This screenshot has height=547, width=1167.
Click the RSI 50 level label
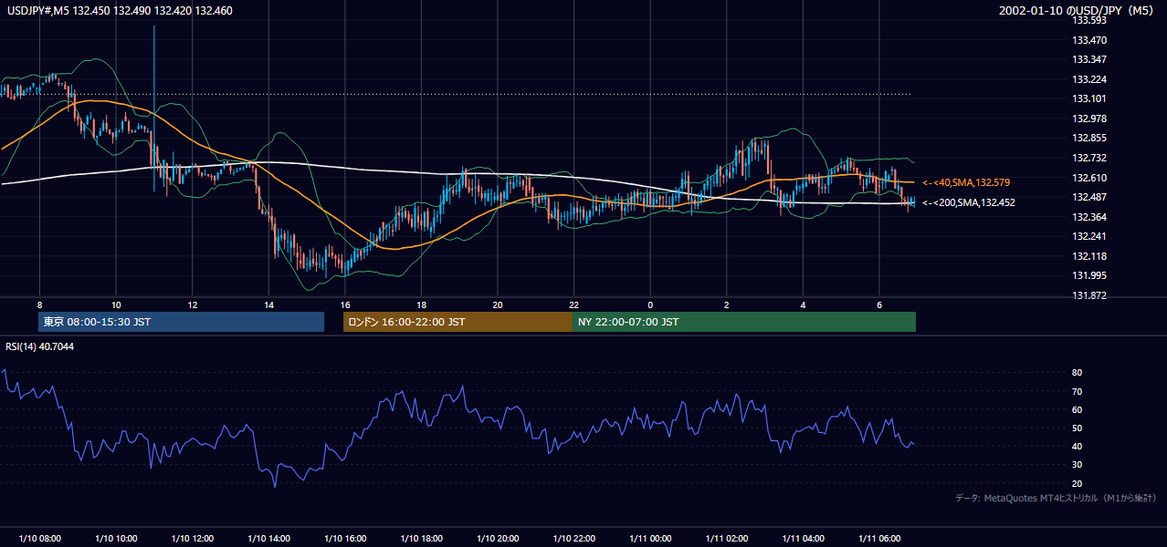click(x=1077, y=428)
